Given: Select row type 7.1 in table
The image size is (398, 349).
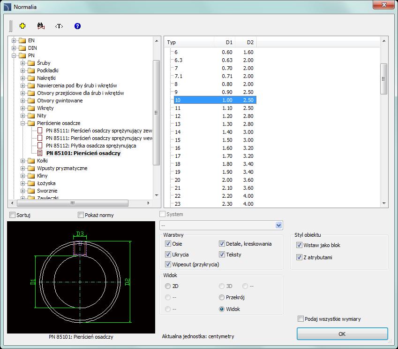Looking at the screenshot, I should point(215,76).
